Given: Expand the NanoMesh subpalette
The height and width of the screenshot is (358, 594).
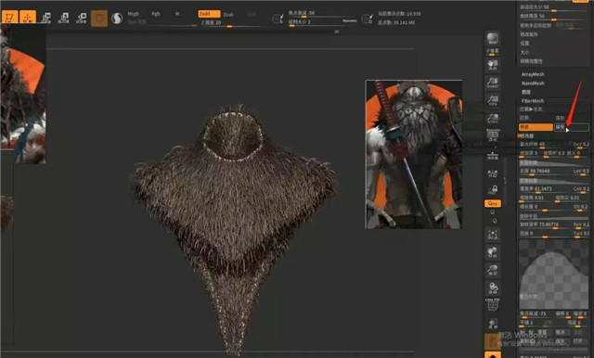Looking at the screenshot, I should [x=533, y=83].
